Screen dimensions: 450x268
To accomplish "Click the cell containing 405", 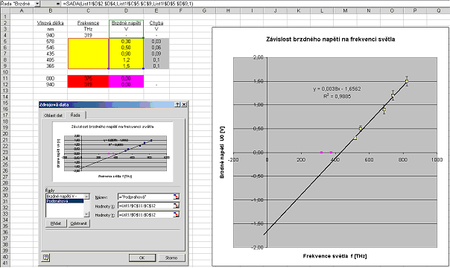I will point(51,60).
